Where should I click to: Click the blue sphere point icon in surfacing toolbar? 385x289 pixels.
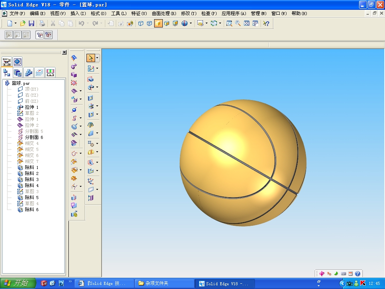point(74,110)
